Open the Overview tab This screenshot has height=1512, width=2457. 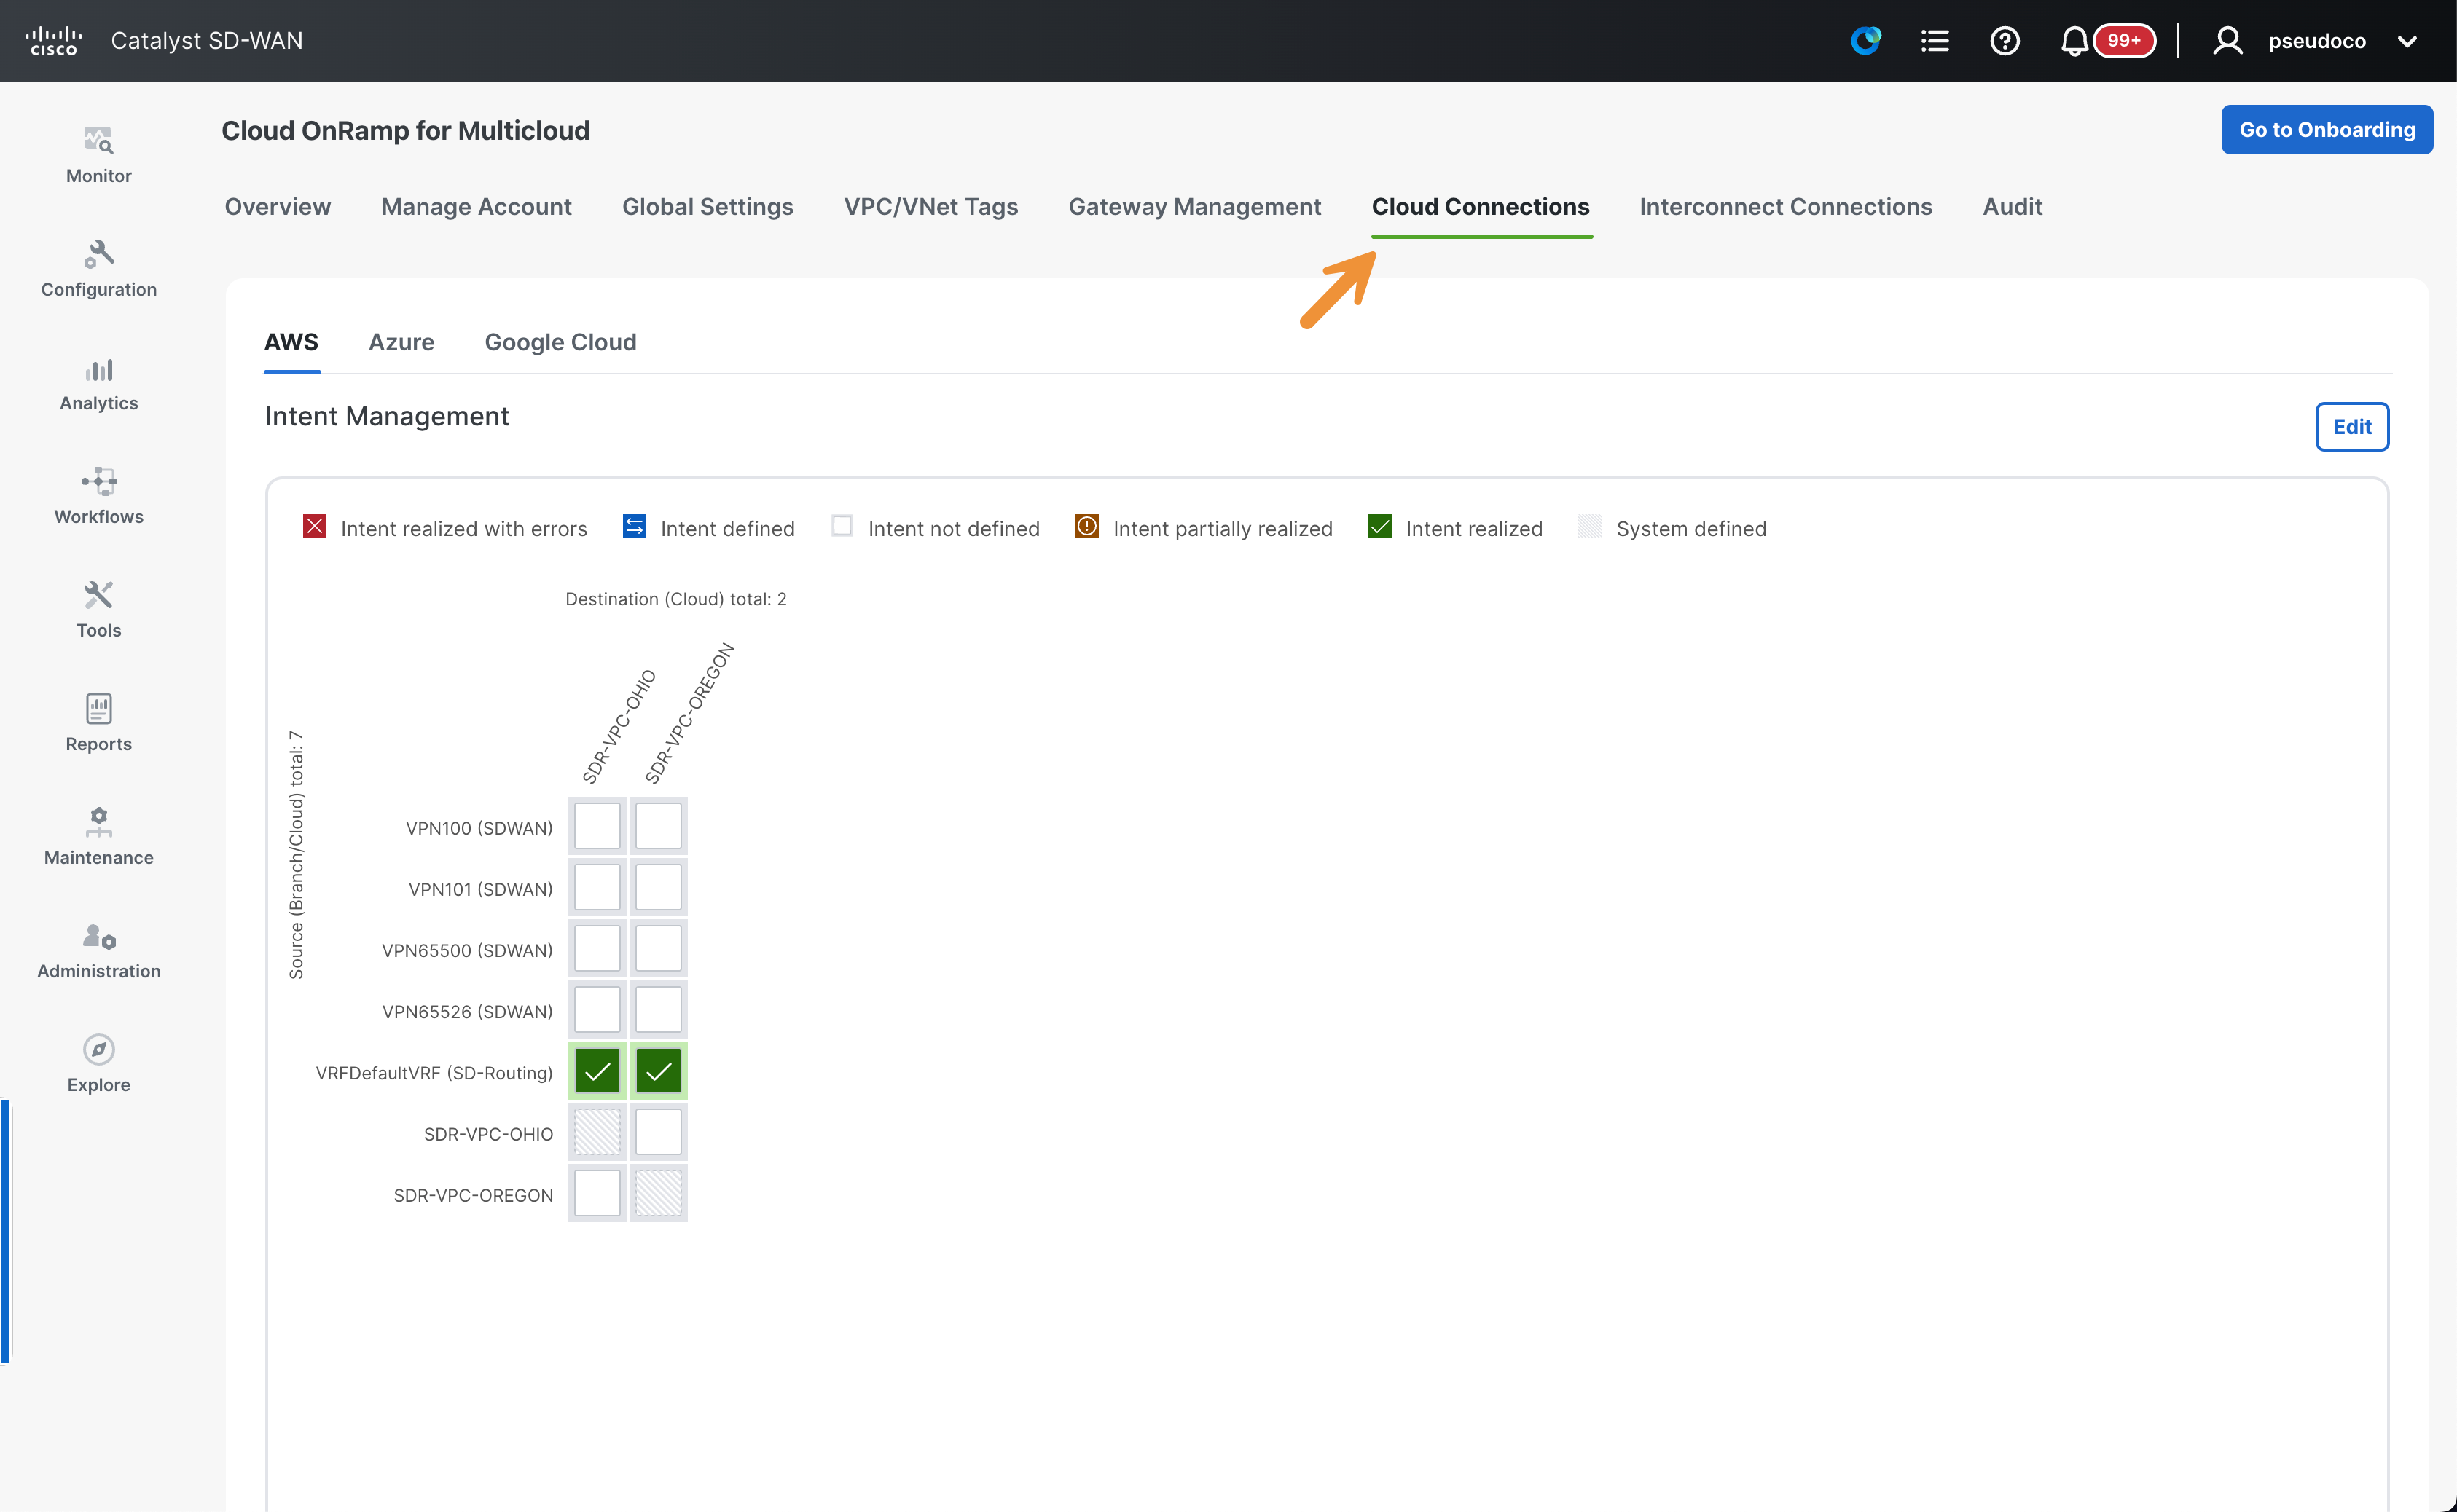coord(277,207)
